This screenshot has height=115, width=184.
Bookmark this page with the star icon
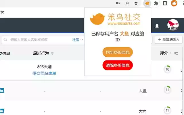click(136, 3)
